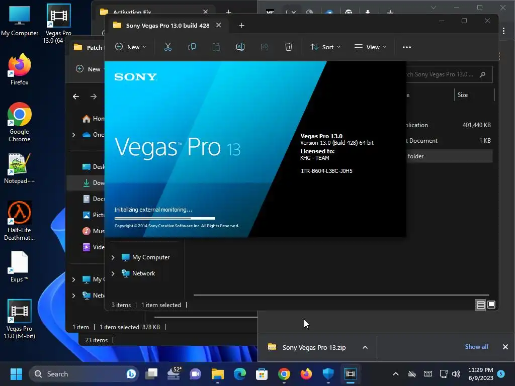Open Google Chrome desktop shortcut

tap(20, 122)
